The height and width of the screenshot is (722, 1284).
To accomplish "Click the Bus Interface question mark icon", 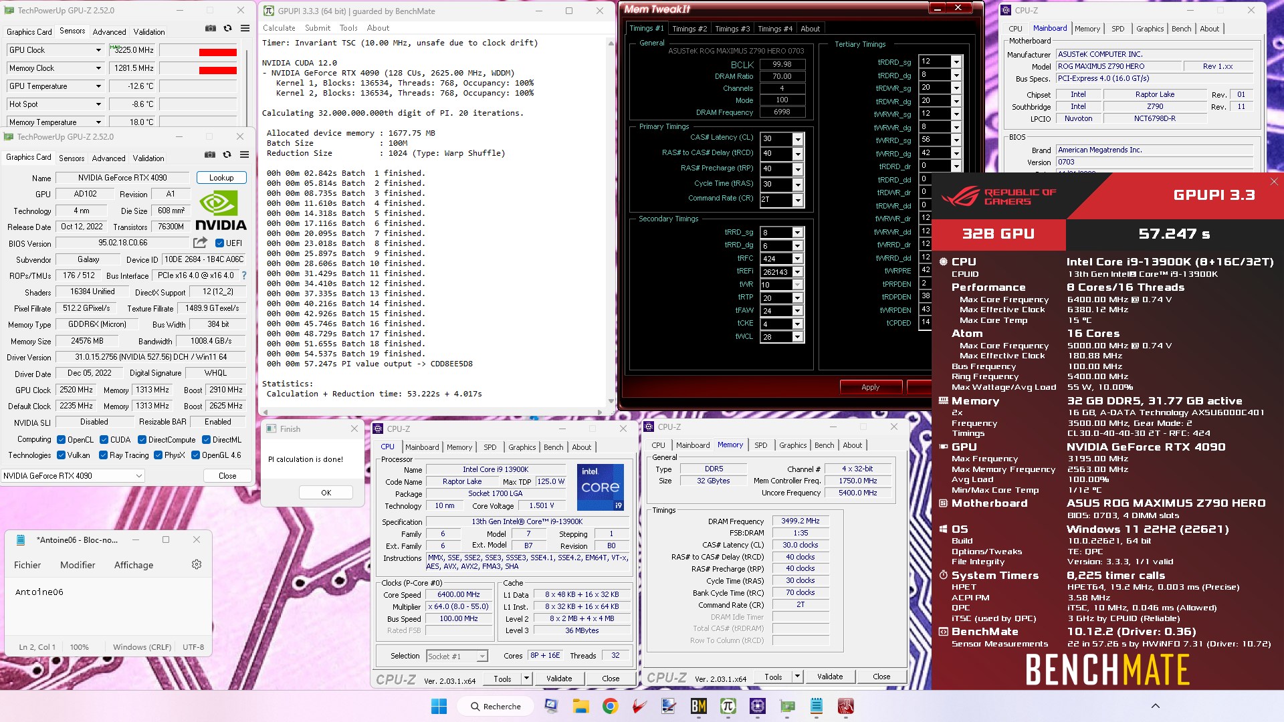I will click(244, 275).
